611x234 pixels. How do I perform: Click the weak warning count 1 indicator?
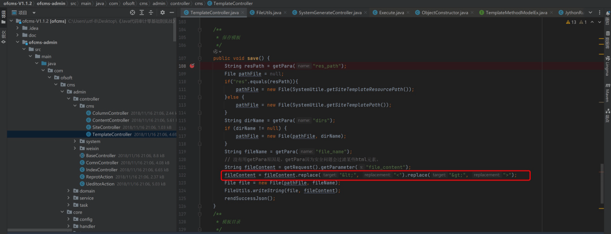583,22
